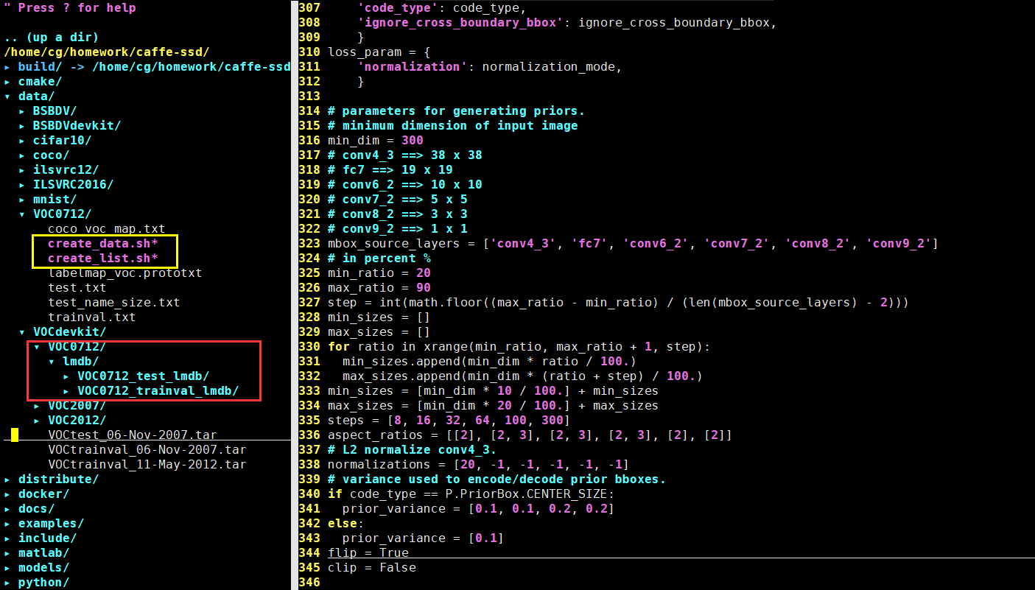Expand the VOC0712_trainval_lmdb/ arrow
Image resolution: width=1035 pixels, height=590 pixels.
point(66,391)
